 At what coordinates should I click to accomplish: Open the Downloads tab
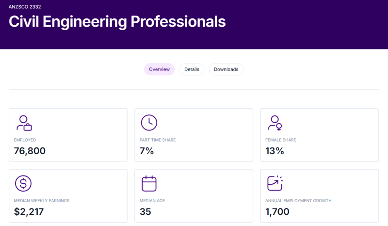pyautogui.click(x=226, y=69)
